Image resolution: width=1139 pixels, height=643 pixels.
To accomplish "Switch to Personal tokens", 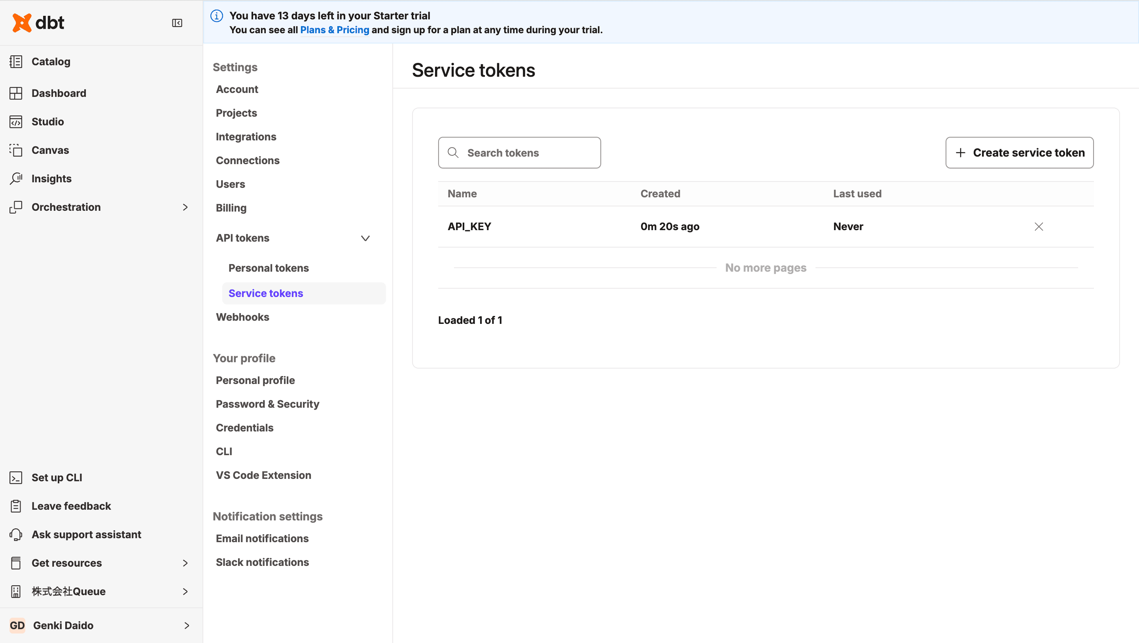I will (x=269, y=268).
